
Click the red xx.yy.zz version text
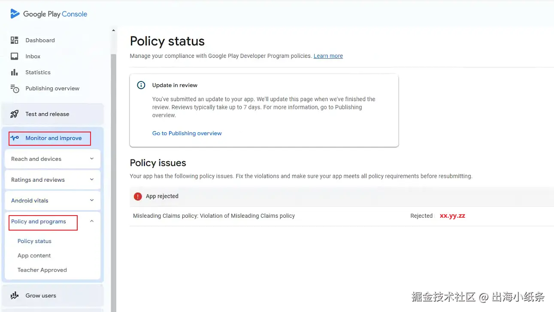click(452, 216)
